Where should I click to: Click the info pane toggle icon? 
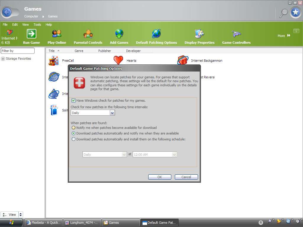(296, 31)
